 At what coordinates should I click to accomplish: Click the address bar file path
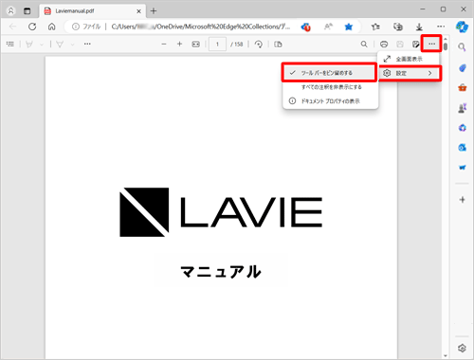point(201,27)
